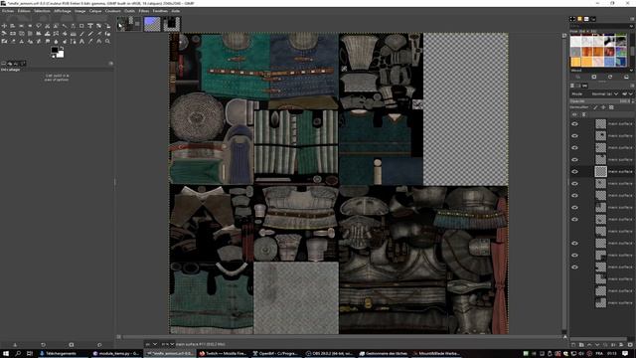636x358 pixels.
Task: Open the layer Mode dropdown showing Normal
Action: pyautogui.click(x=604, y=93)
